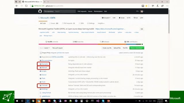Show tab previews chevron
Image resolution: width=184 pixels, height=103 pixels.
(48, 2)
